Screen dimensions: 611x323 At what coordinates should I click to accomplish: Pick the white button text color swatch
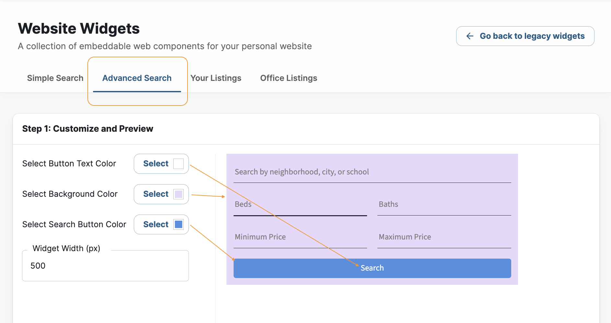[x=179, y=164]
